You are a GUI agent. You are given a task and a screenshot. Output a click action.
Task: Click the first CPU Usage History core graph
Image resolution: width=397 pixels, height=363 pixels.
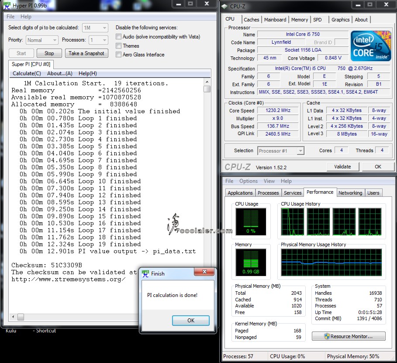tap(293, 222)
